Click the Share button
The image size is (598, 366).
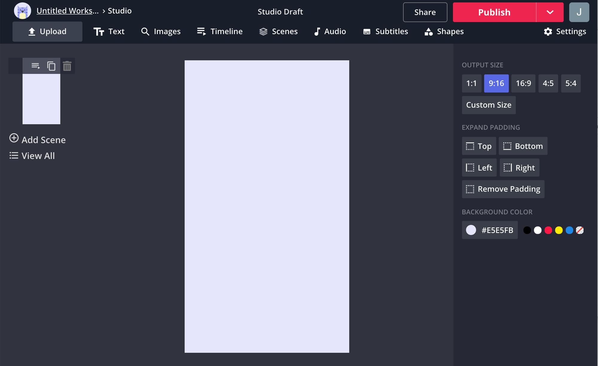tap(425, 12)
